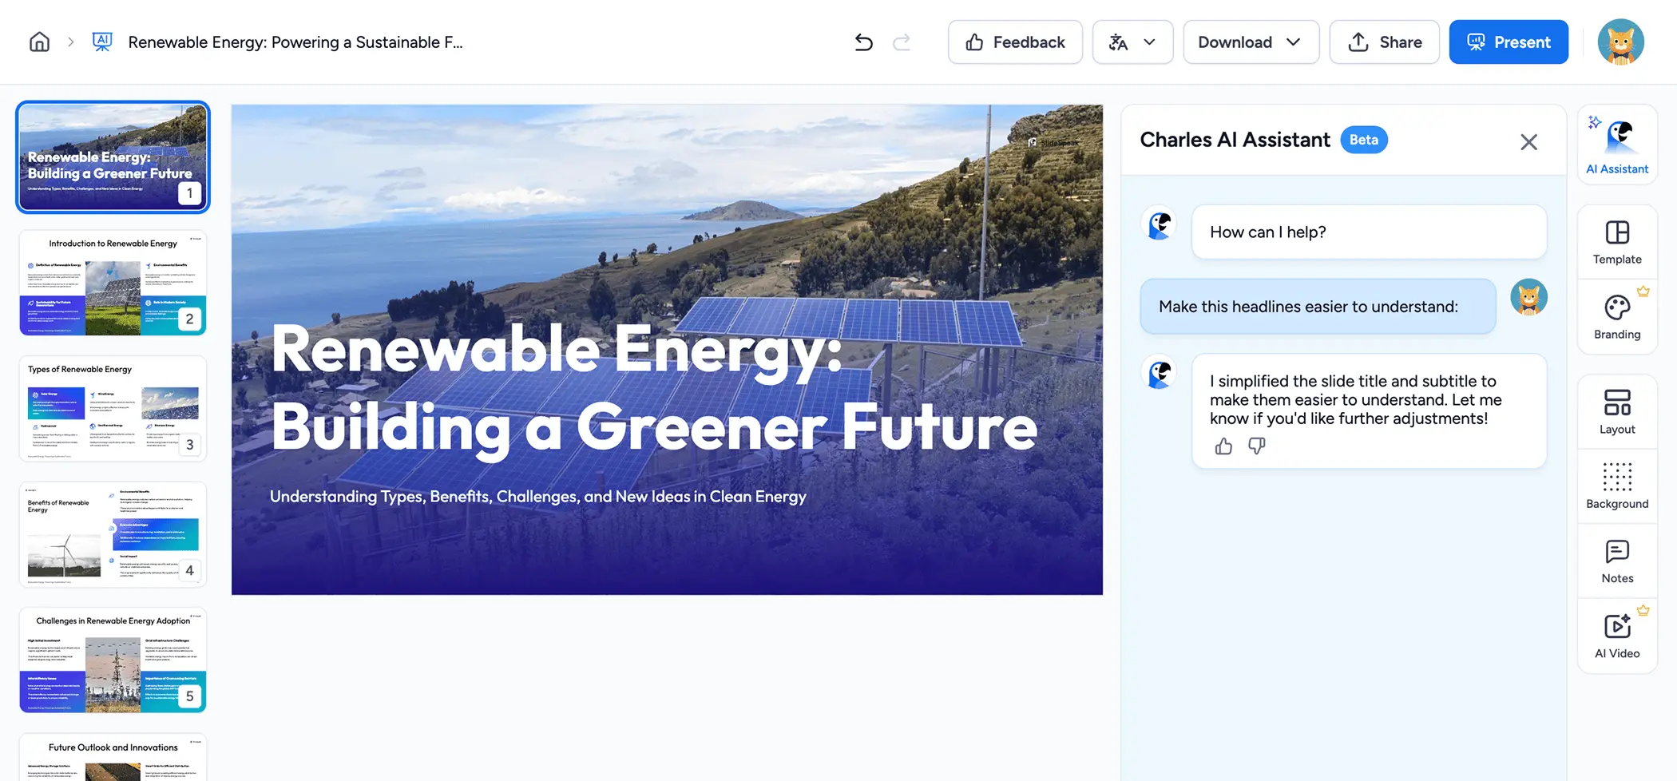Click the Share button
This screenshot has width=1677, height=781.
pos(1384,42)
